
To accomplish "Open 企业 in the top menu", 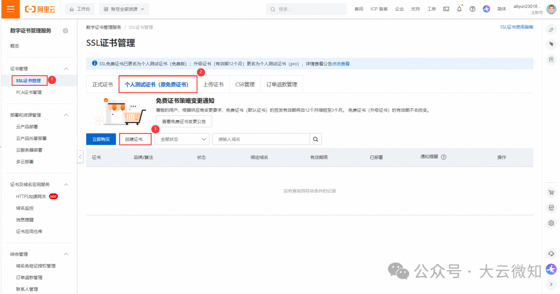I will (399, 9).
